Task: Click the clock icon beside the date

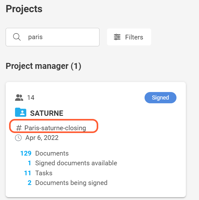Action: (18, 138)
